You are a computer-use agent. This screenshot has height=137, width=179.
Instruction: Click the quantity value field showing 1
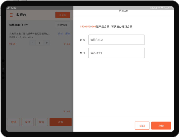pos(39,43)
